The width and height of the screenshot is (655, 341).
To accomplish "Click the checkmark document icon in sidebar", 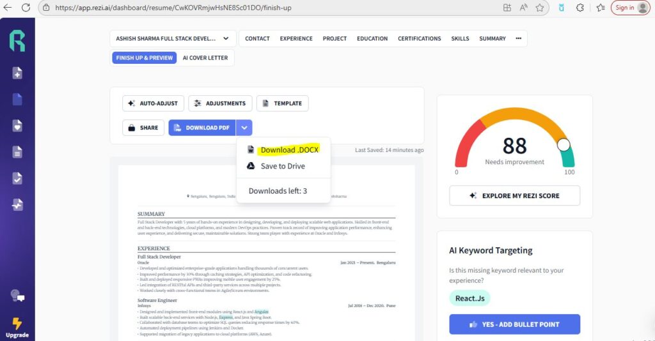I will (x=17, y=178).
